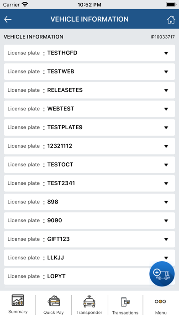Tap the back arrow icon
The image size is (179, 319).
8,19
